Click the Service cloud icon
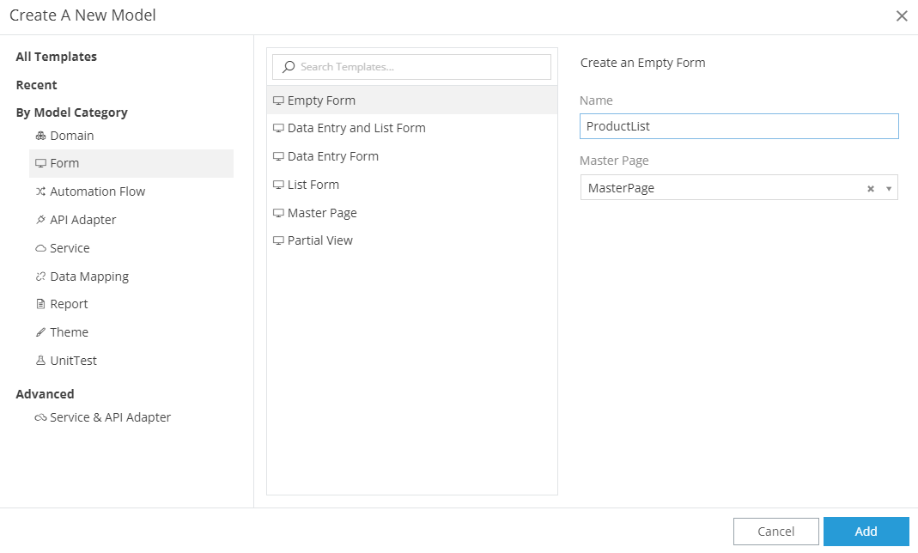The image size is (918, 553). click(40, 248)
